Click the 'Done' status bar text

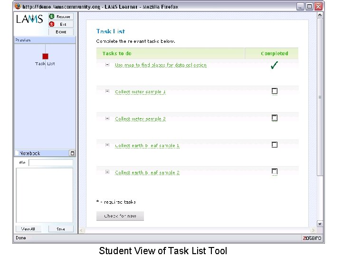[x=21, y=238]
